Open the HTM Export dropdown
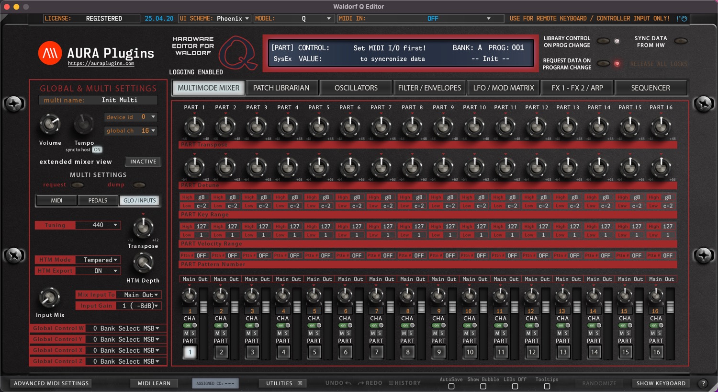 pyautogui.click(x=98, y=271)
